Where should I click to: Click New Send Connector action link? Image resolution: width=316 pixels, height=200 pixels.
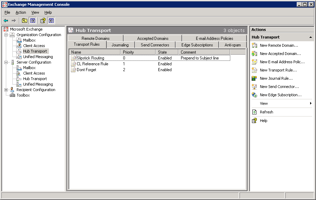click(x=279, y=87)
